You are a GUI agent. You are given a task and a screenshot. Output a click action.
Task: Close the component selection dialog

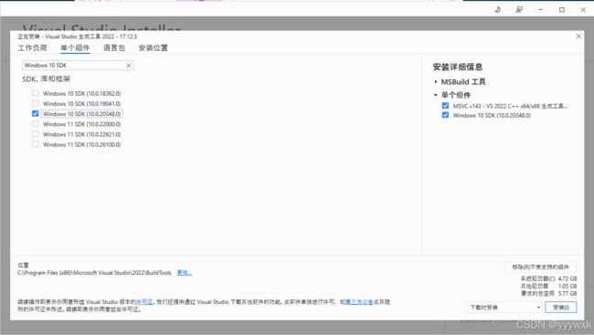pyautogui.click(x=578, y=37)
